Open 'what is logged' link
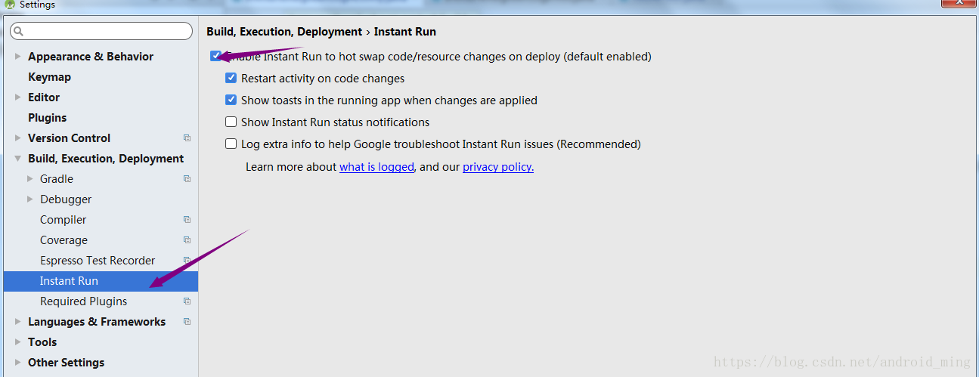This screenshot has width=979, height=377. pyautogui.click(x=376, y=167)
